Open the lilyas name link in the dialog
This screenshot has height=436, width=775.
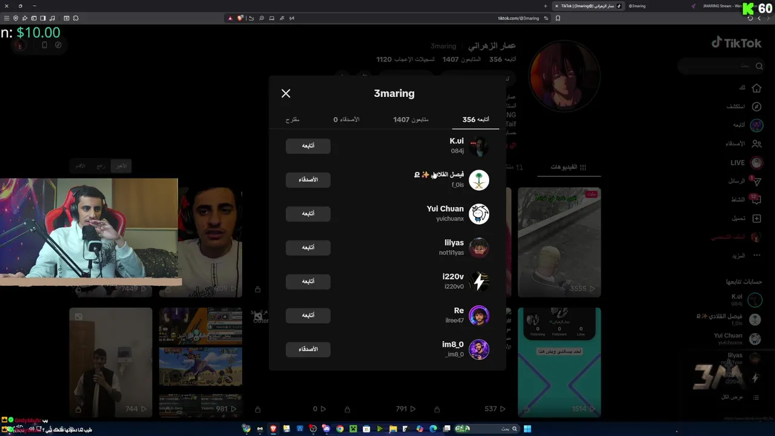point(454,243)
